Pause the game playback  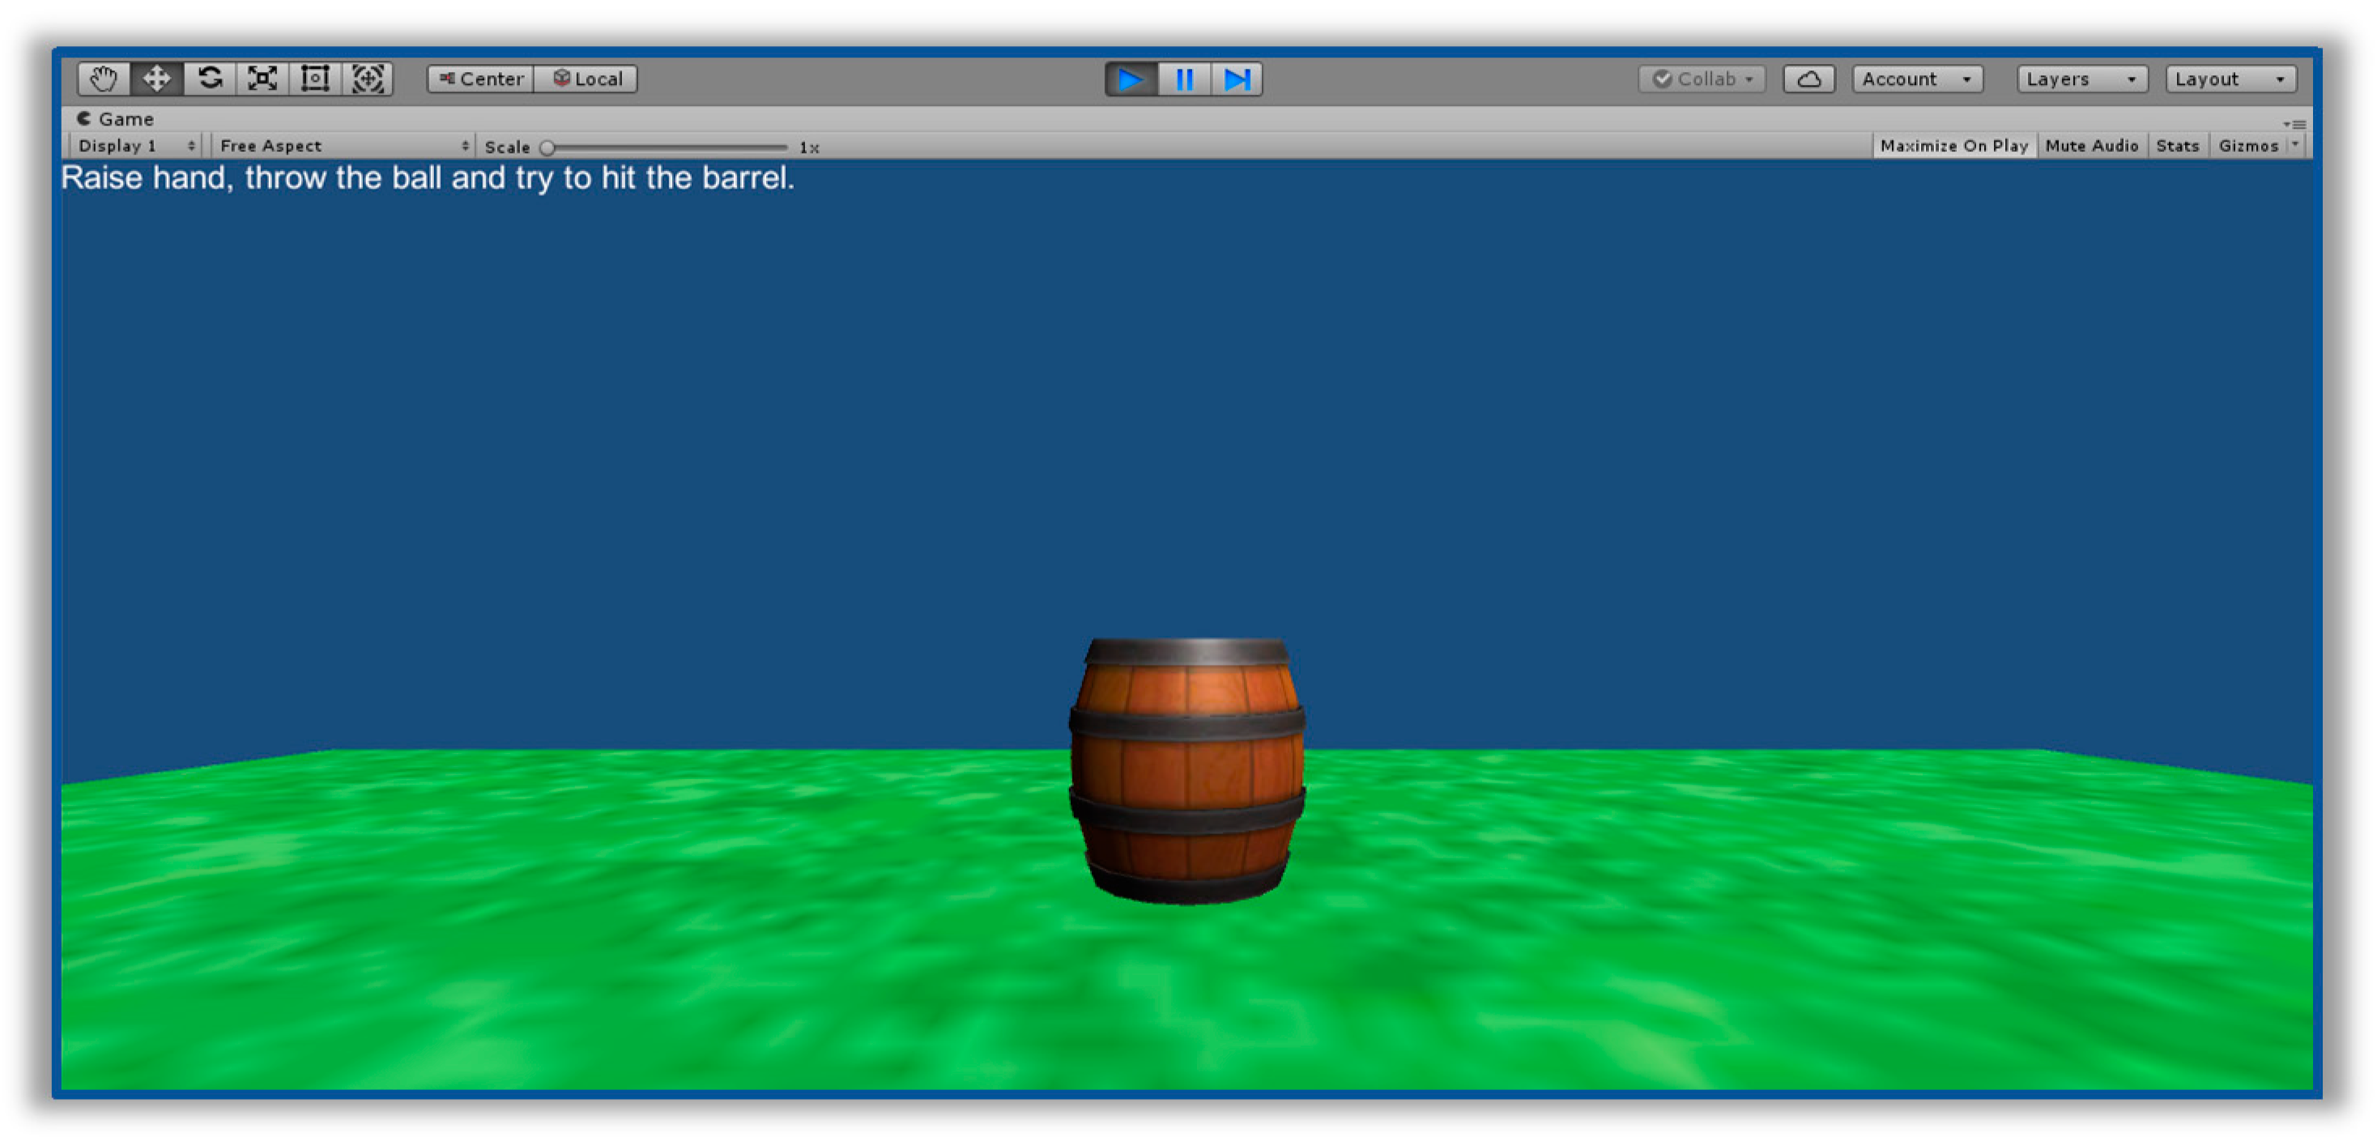point(1184,79)
